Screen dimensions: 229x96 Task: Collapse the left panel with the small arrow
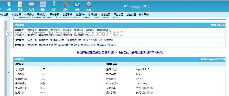coord(8,72)
